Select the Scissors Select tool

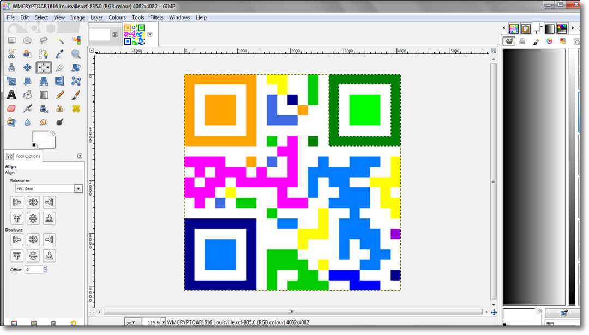tap(11, 54)
